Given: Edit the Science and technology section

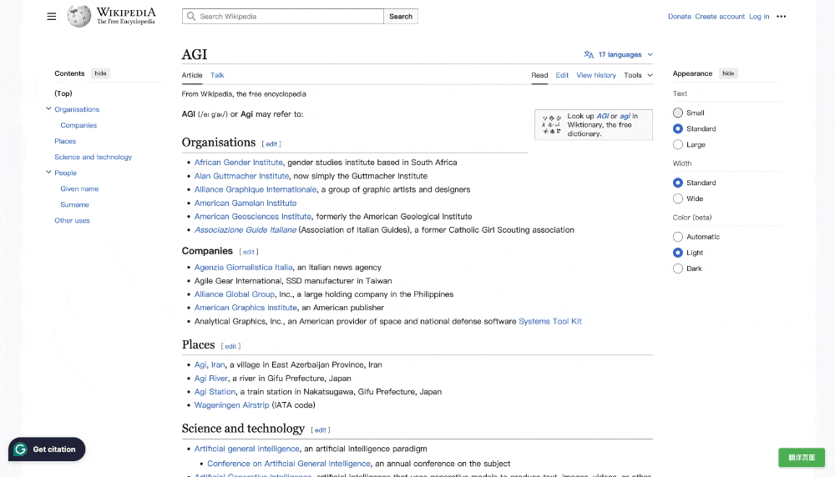Looking at the screenshot, I should [320, 430].
